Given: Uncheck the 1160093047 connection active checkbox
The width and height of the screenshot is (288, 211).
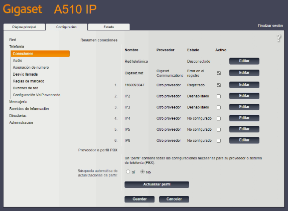Looking at the screenshot, I should coord(219,85).
